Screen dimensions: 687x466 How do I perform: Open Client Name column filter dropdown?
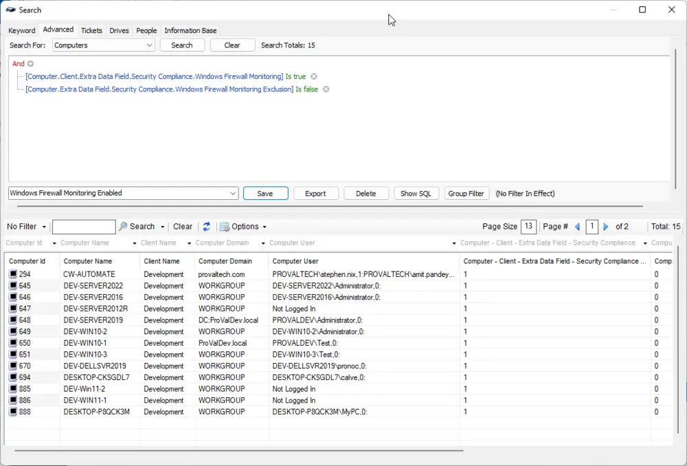pos(190,243)
